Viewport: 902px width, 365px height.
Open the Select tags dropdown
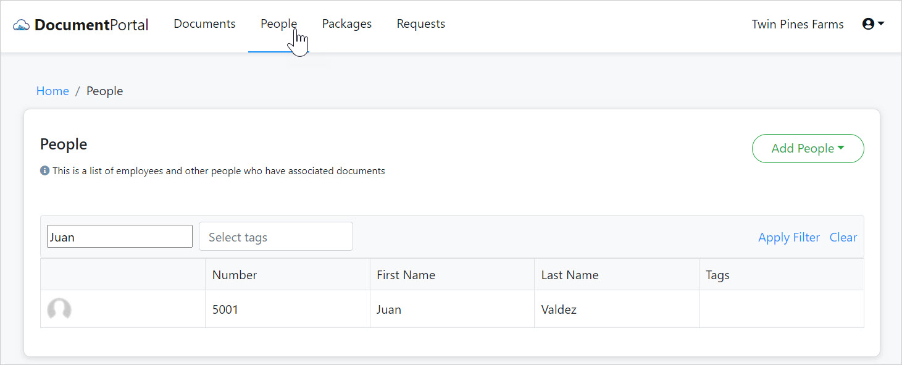tap(275, 237)
